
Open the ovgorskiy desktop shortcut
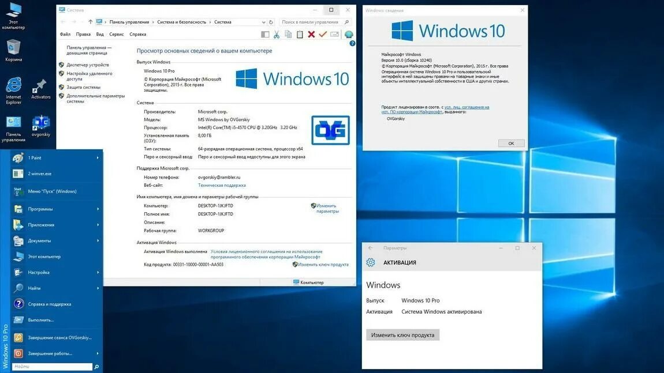40,126
